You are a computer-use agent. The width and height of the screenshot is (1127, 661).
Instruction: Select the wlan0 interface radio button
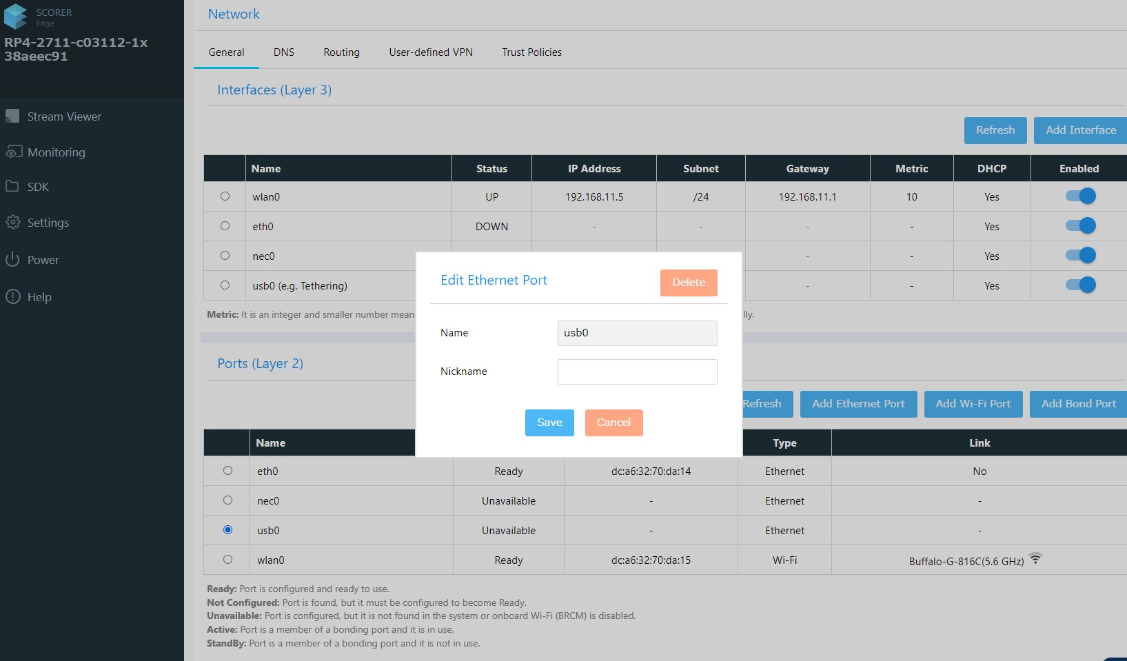225,196
